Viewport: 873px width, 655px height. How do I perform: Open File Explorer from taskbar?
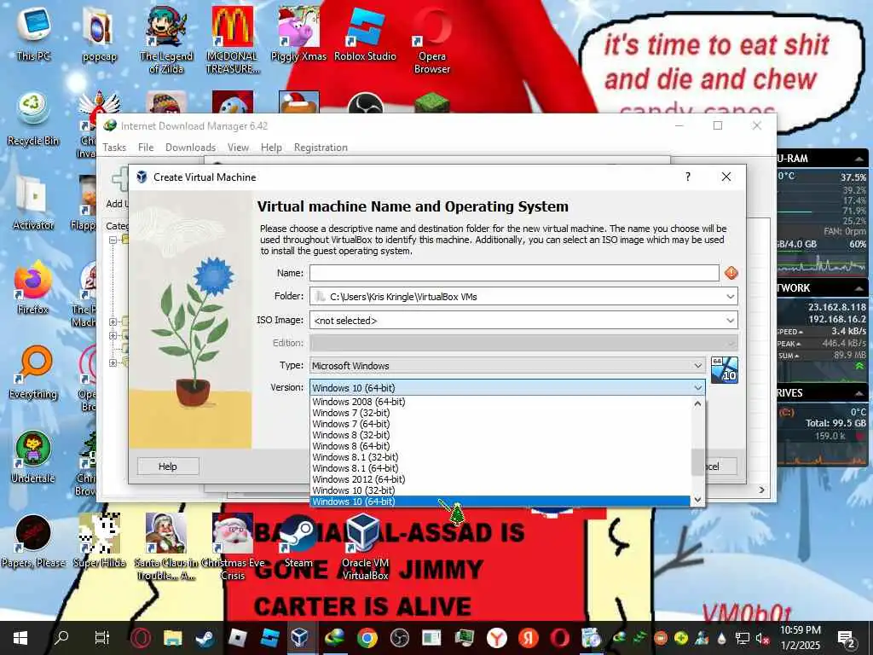172,638
